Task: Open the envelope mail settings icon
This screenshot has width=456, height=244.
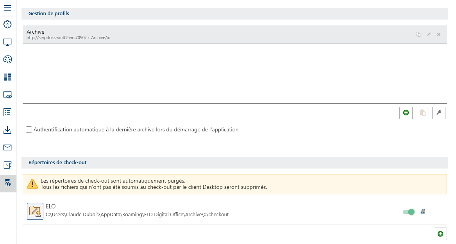Action: pyautogui.click(x=7, y=147)
